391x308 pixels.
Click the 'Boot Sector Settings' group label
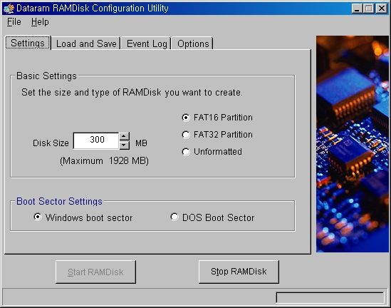59,201
